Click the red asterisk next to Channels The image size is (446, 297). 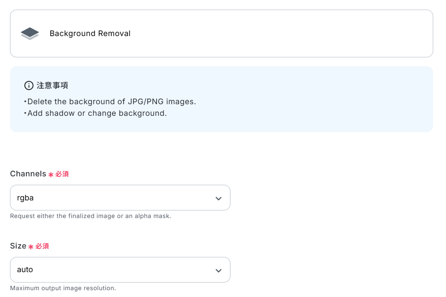click(51, 175)
